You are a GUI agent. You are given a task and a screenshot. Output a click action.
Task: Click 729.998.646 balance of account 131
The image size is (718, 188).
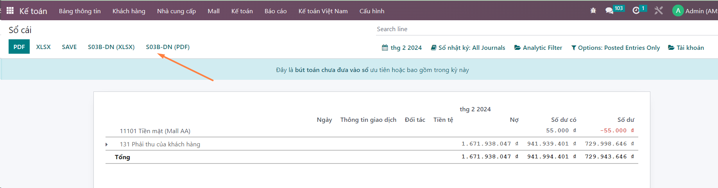609,144
